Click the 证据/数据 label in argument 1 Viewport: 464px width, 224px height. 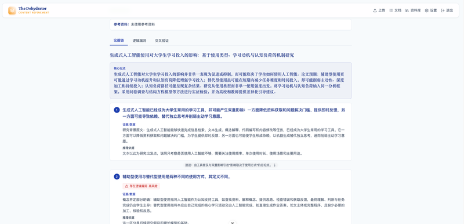pyautogui.click(x=129, y=125)
